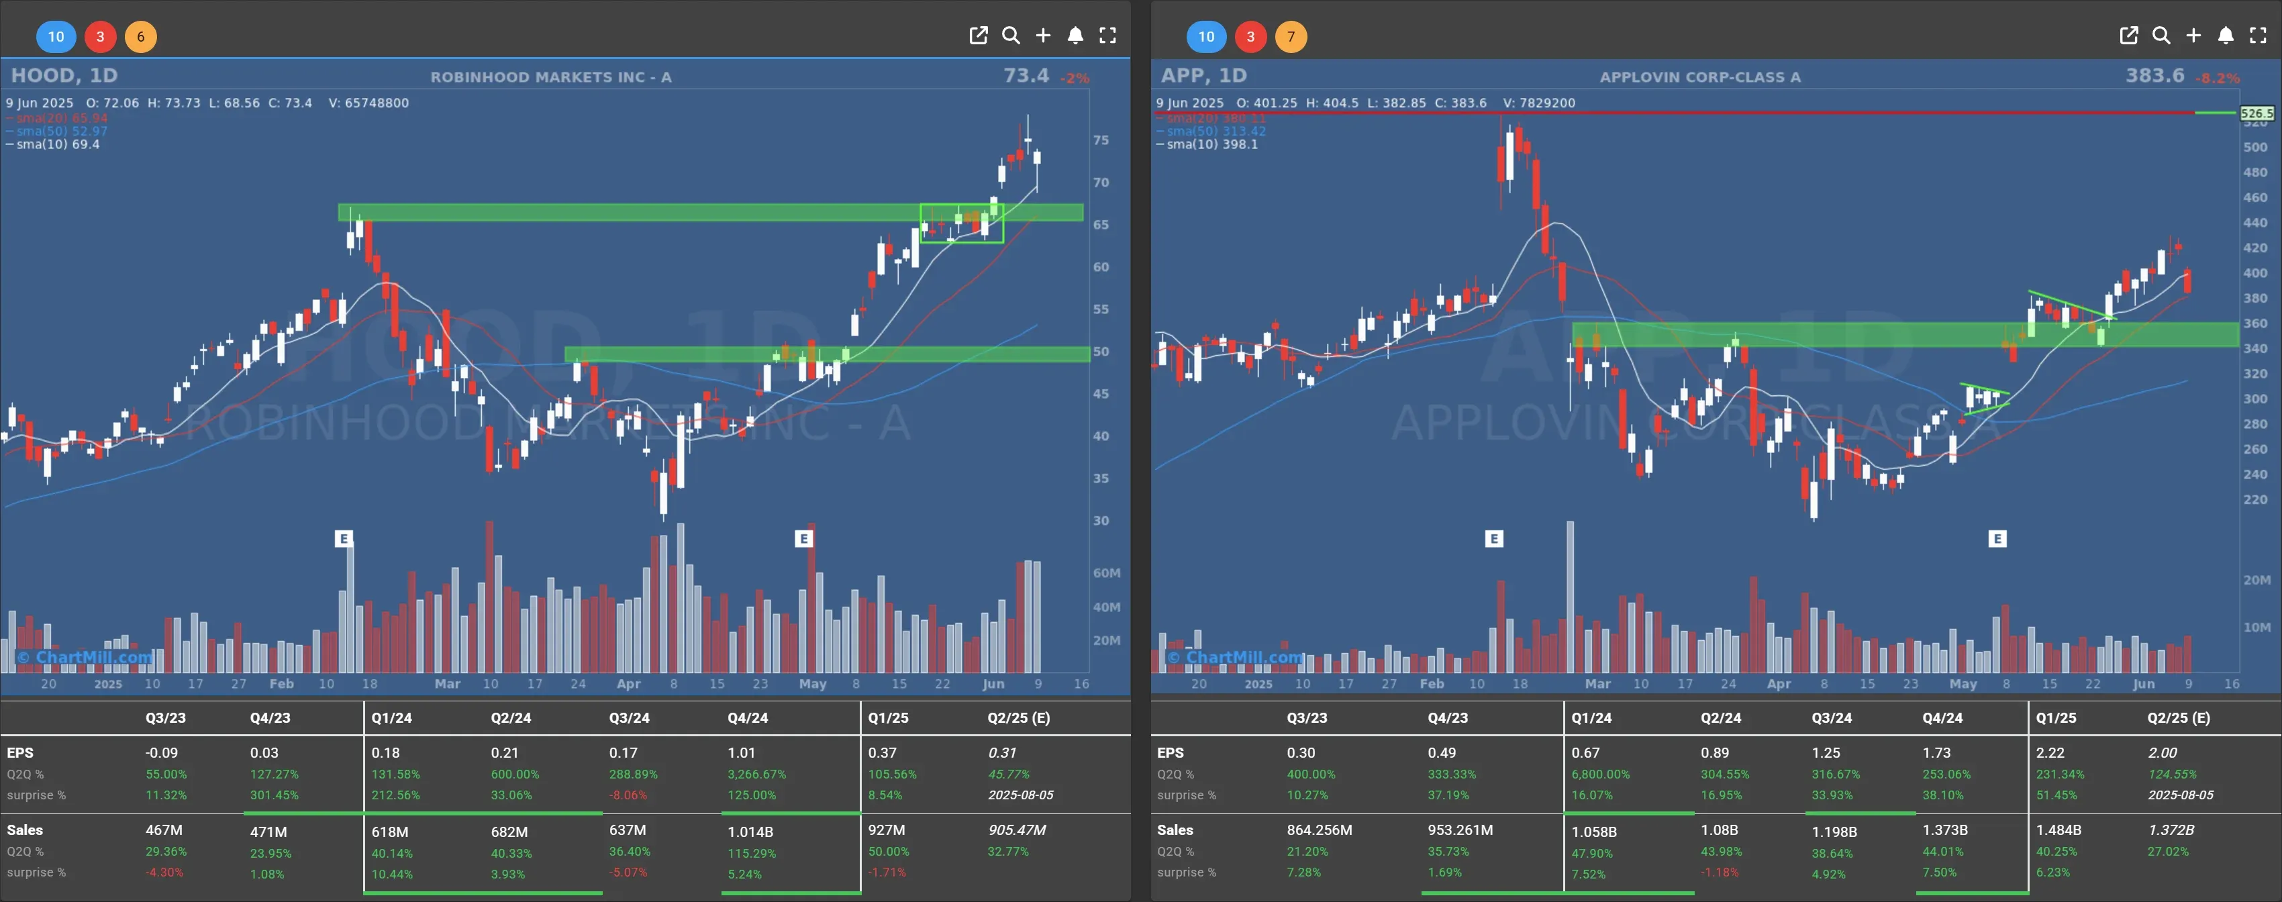
Task: Click Q2/25 (E) column header in APP table
Action: (x=2179, y=717)
